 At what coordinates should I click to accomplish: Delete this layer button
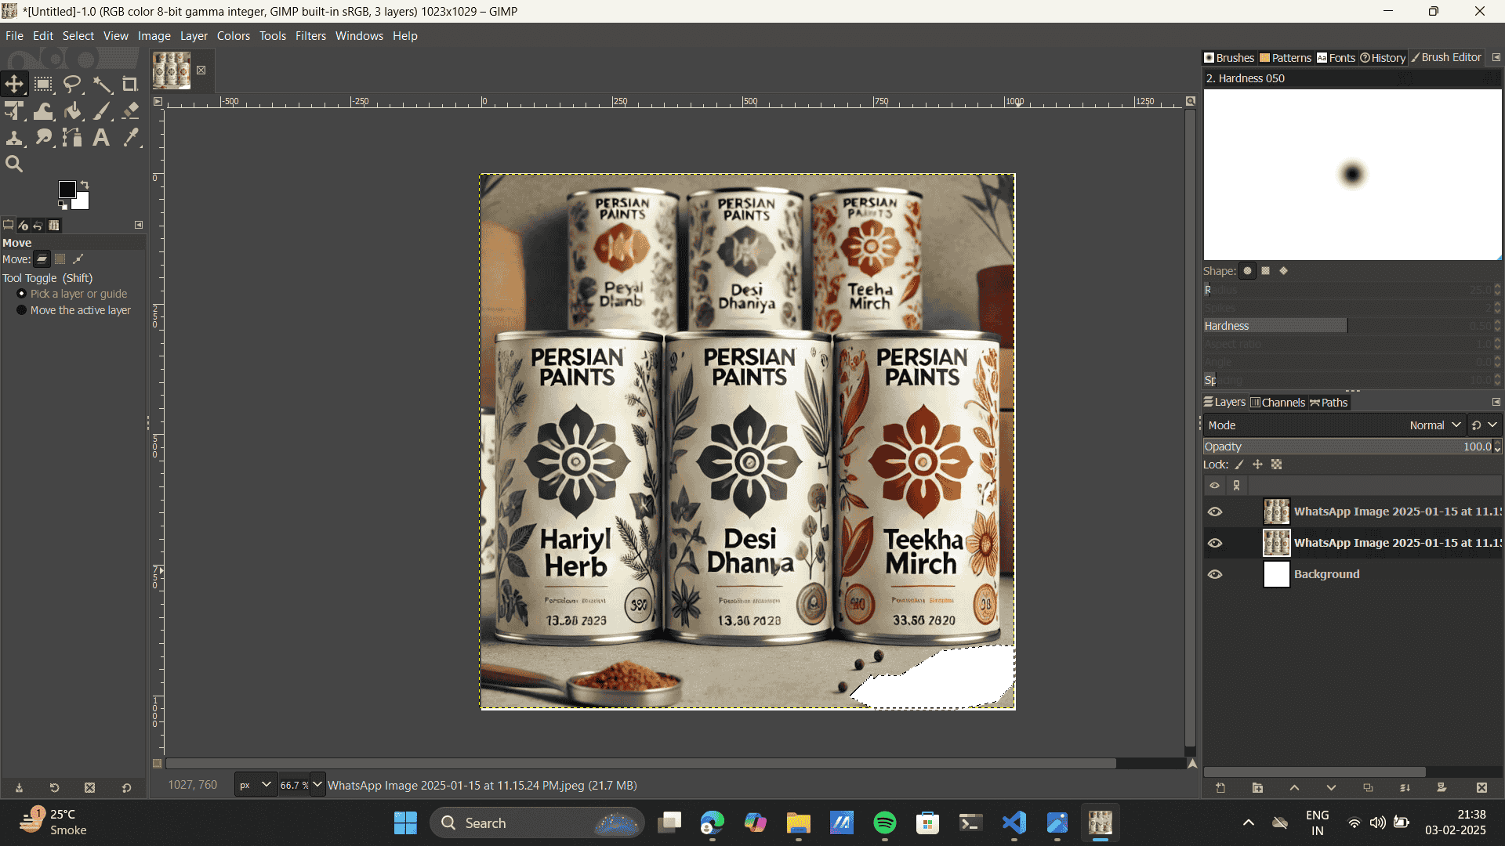[1481, 788]
